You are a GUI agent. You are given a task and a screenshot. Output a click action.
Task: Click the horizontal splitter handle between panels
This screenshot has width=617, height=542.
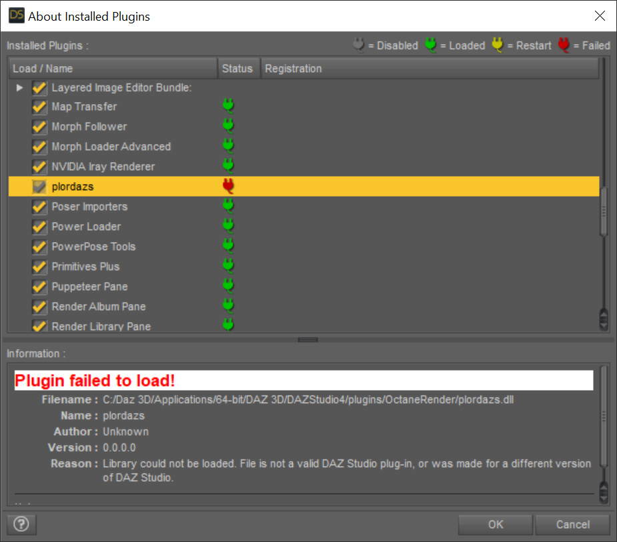pyautogui.click(x=307, y=340)
